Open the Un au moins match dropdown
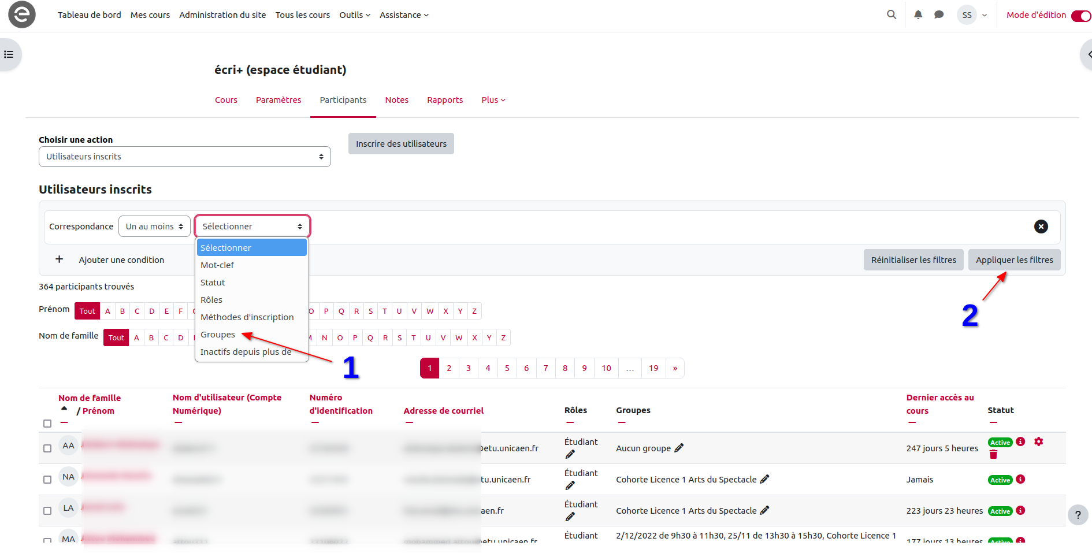 pos(154,227)
